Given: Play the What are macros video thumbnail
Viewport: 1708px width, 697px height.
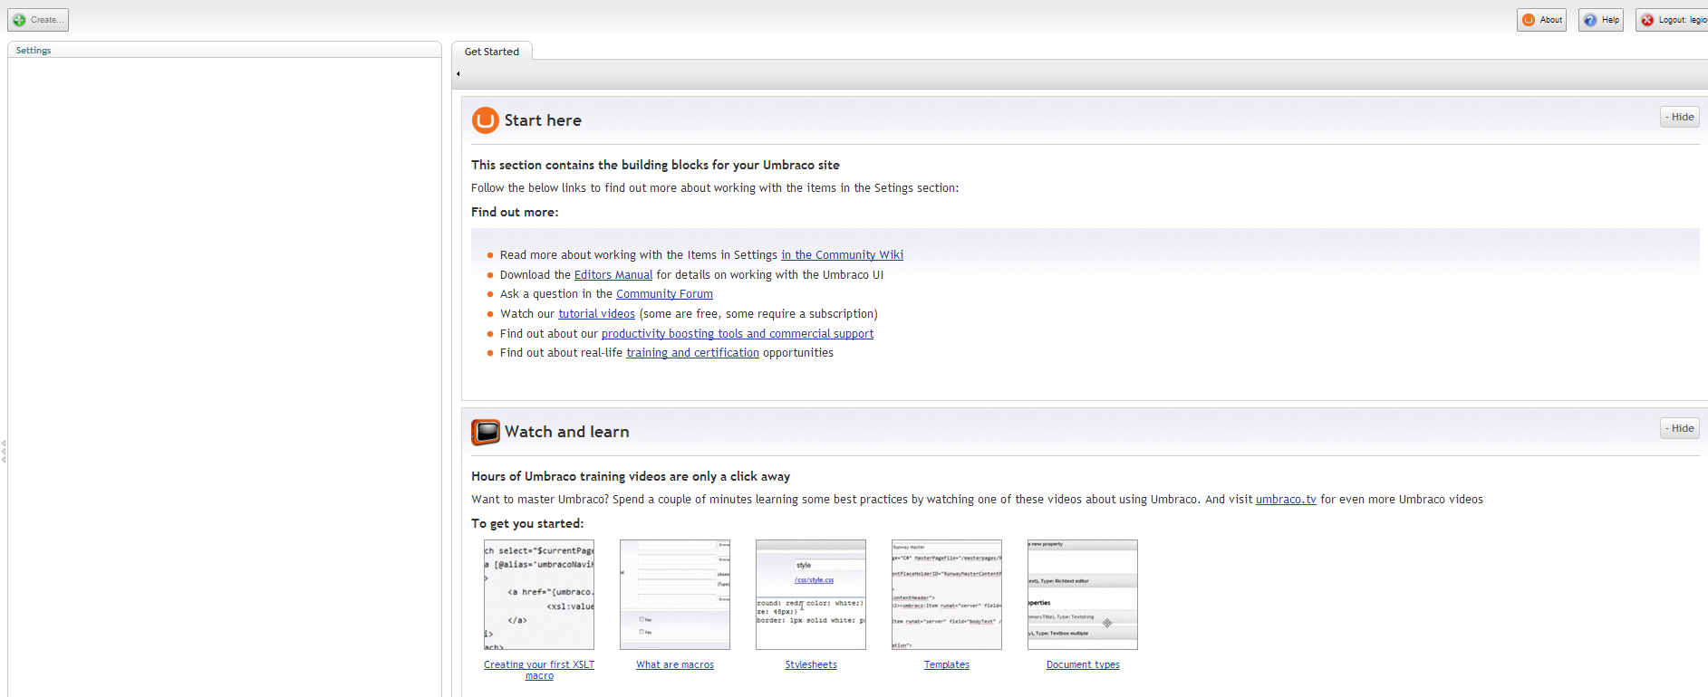Looking at the screenshot, I should tap(675, 595).
